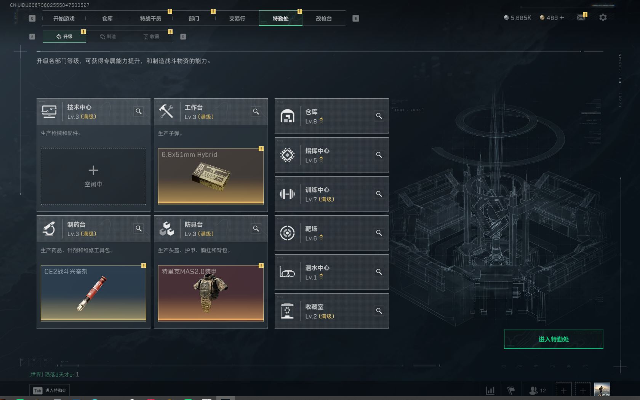640x400 pixels.
Task: Click the 靶场 target icon
Action: point(287,233)
